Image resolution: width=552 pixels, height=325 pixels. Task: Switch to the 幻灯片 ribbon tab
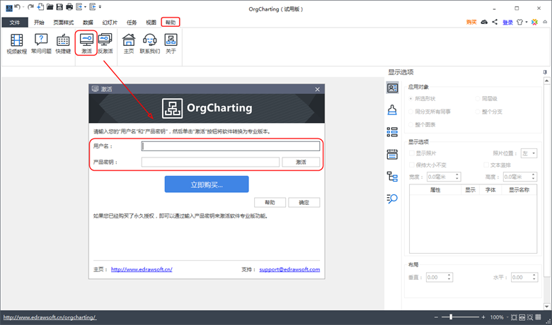(110, 23)
